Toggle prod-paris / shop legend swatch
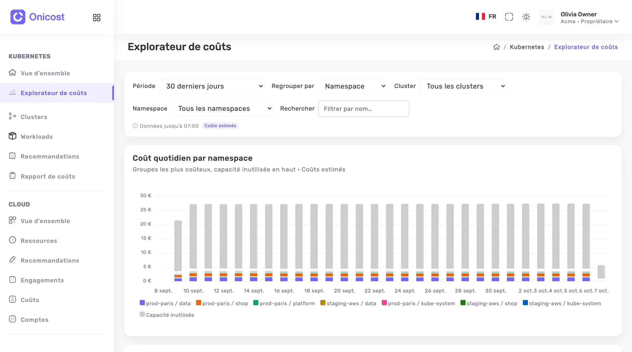The width and height of the screenshot is (632, 352). pos(199,303)
